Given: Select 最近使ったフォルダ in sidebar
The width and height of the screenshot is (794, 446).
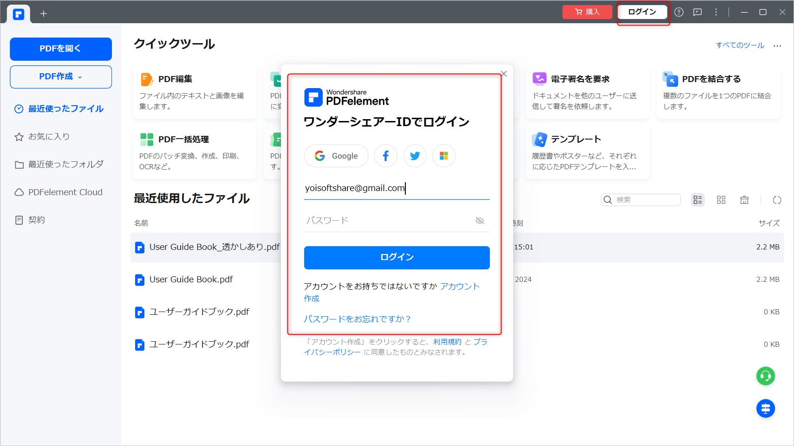Looking at the screenshot, I should (59, 165).
